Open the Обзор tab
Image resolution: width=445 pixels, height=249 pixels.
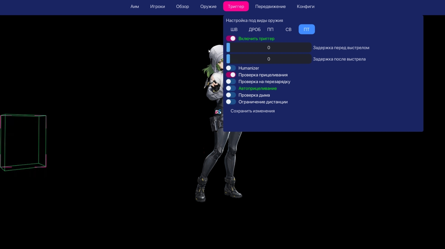(x=183, y=7)
